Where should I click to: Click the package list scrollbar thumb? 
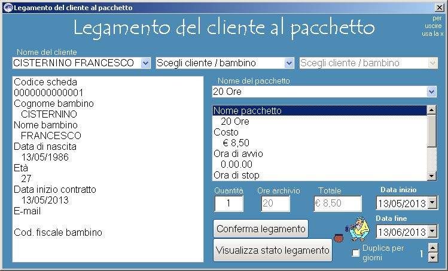point(431,131)
